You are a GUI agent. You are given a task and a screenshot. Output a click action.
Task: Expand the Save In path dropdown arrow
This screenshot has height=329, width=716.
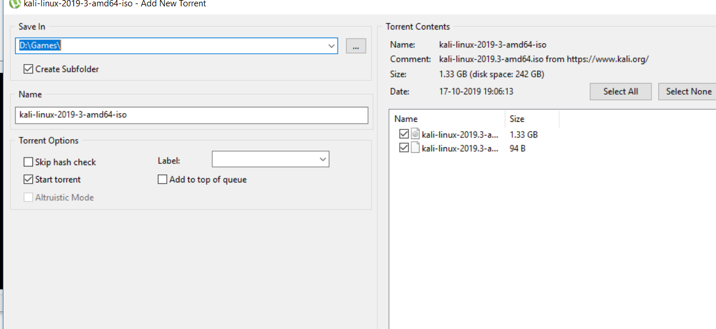(x=331, y=46)
